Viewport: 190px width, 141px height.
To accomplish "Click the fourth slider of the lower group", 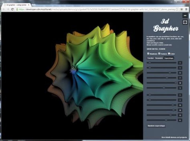I will pyautogui.click(x=161, y=110).
